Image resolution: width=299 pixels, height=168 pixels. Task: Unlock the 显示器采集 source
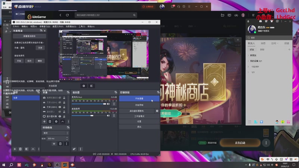coord(64,116)
